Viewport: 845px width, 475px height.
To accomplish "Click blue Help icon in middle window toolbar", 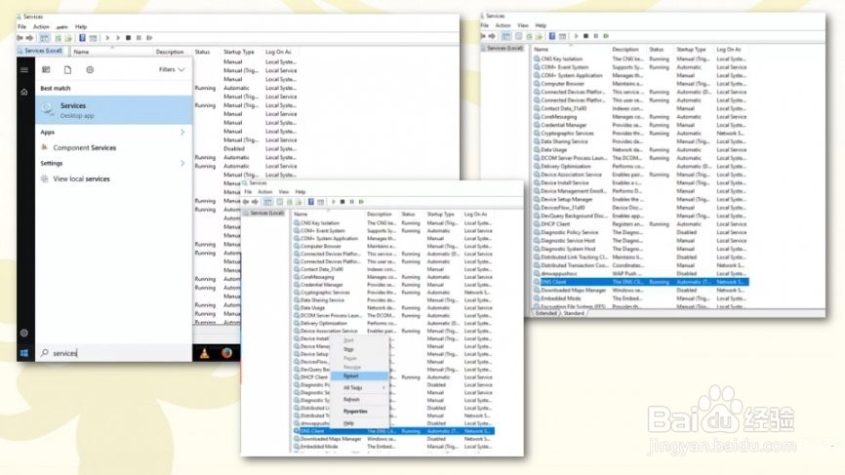I will 311,202.
